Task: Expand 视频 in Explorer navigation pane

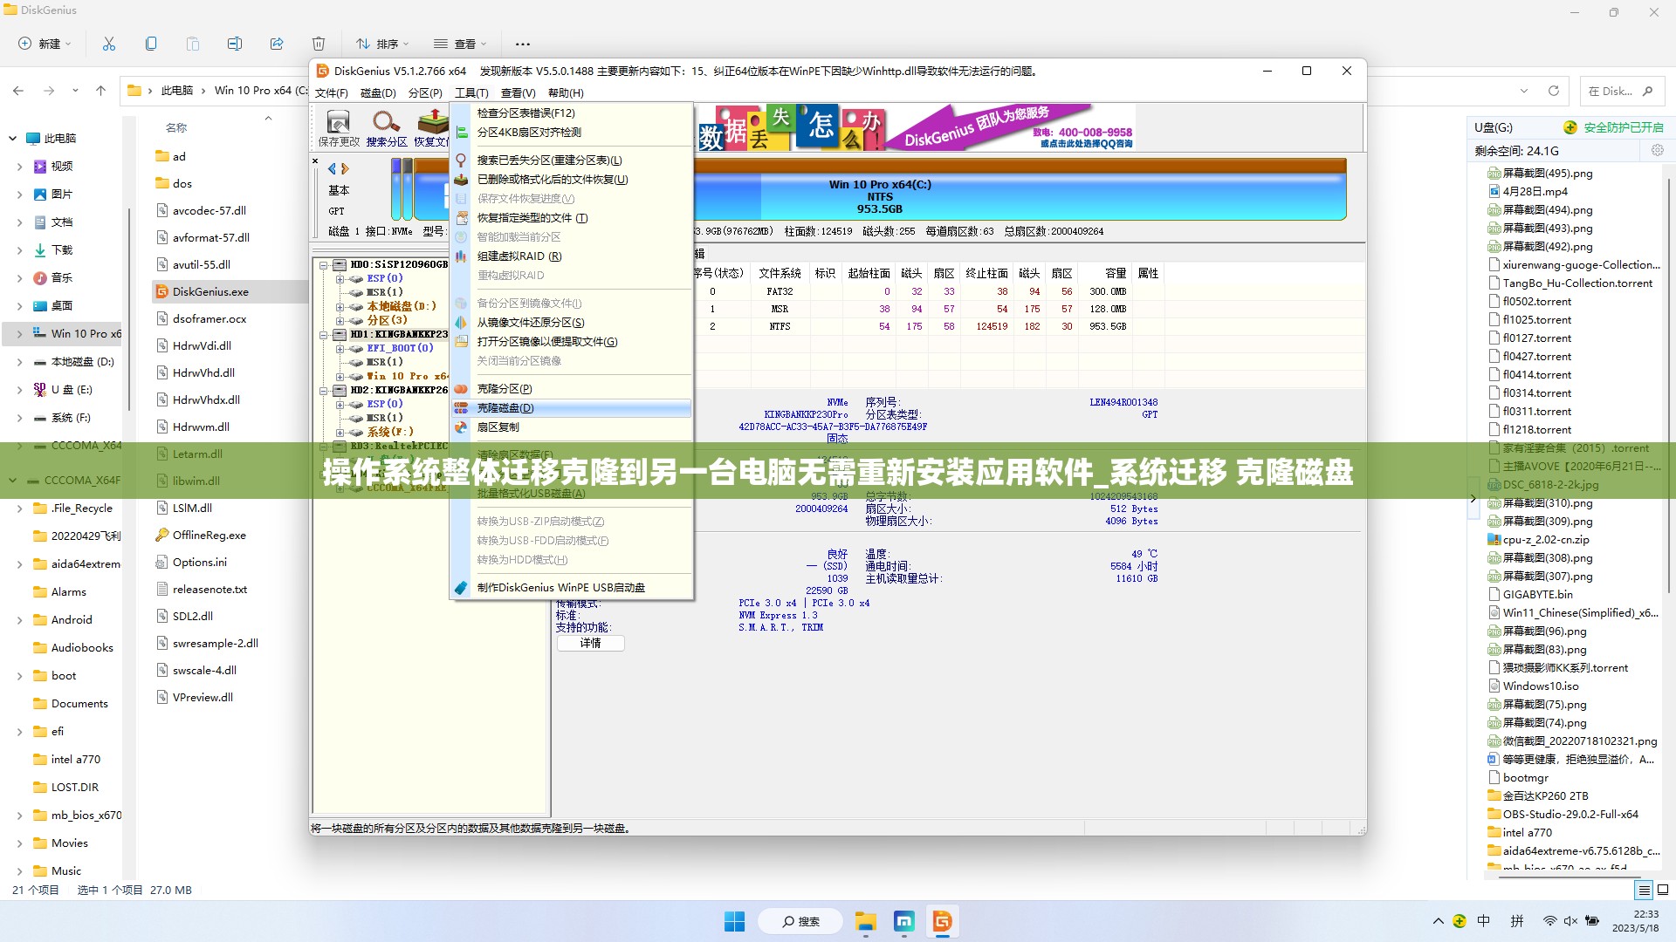Action: point(19,167)
